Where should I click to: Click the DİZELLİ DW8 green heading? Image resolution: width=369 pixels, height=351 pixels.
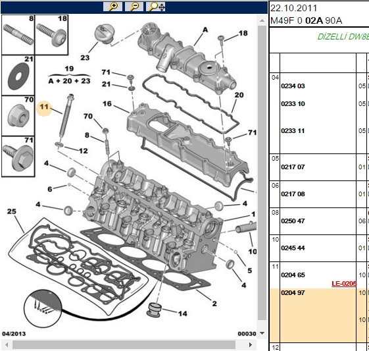[x=343, y=37]
